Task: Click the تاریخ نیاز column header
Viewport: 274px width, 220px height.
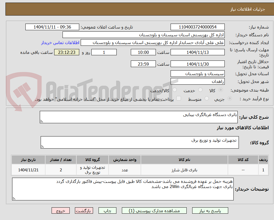Action: pyautogui.click(x=28, y=160)
